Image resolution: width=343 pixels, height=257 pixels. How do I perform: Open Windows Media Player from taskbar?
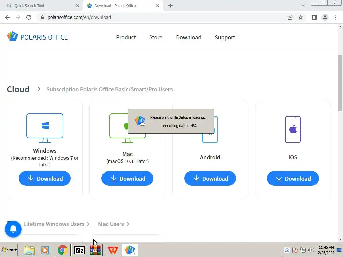[x=46, y=250]
